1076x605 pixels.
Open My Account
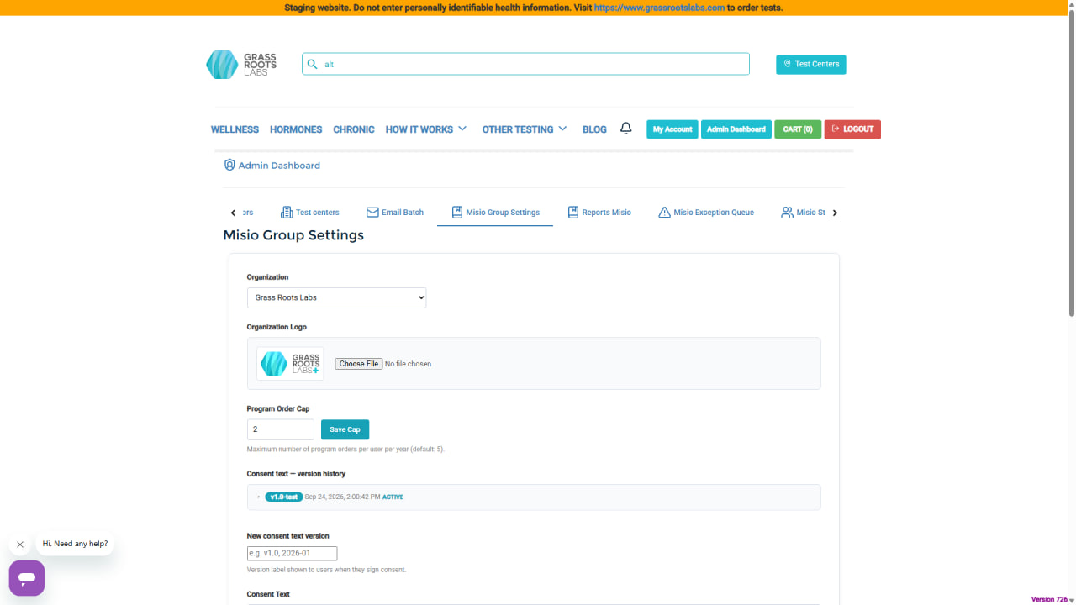point(672,129)
